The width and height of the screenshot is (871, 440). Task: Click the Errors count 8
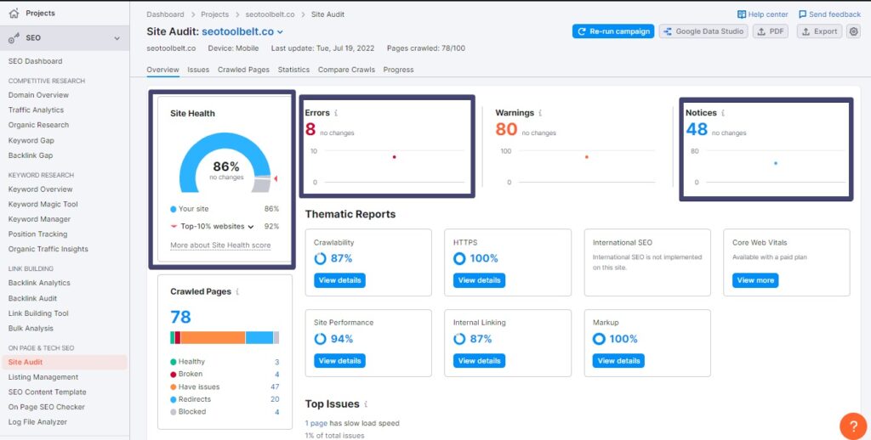(310, 129)
